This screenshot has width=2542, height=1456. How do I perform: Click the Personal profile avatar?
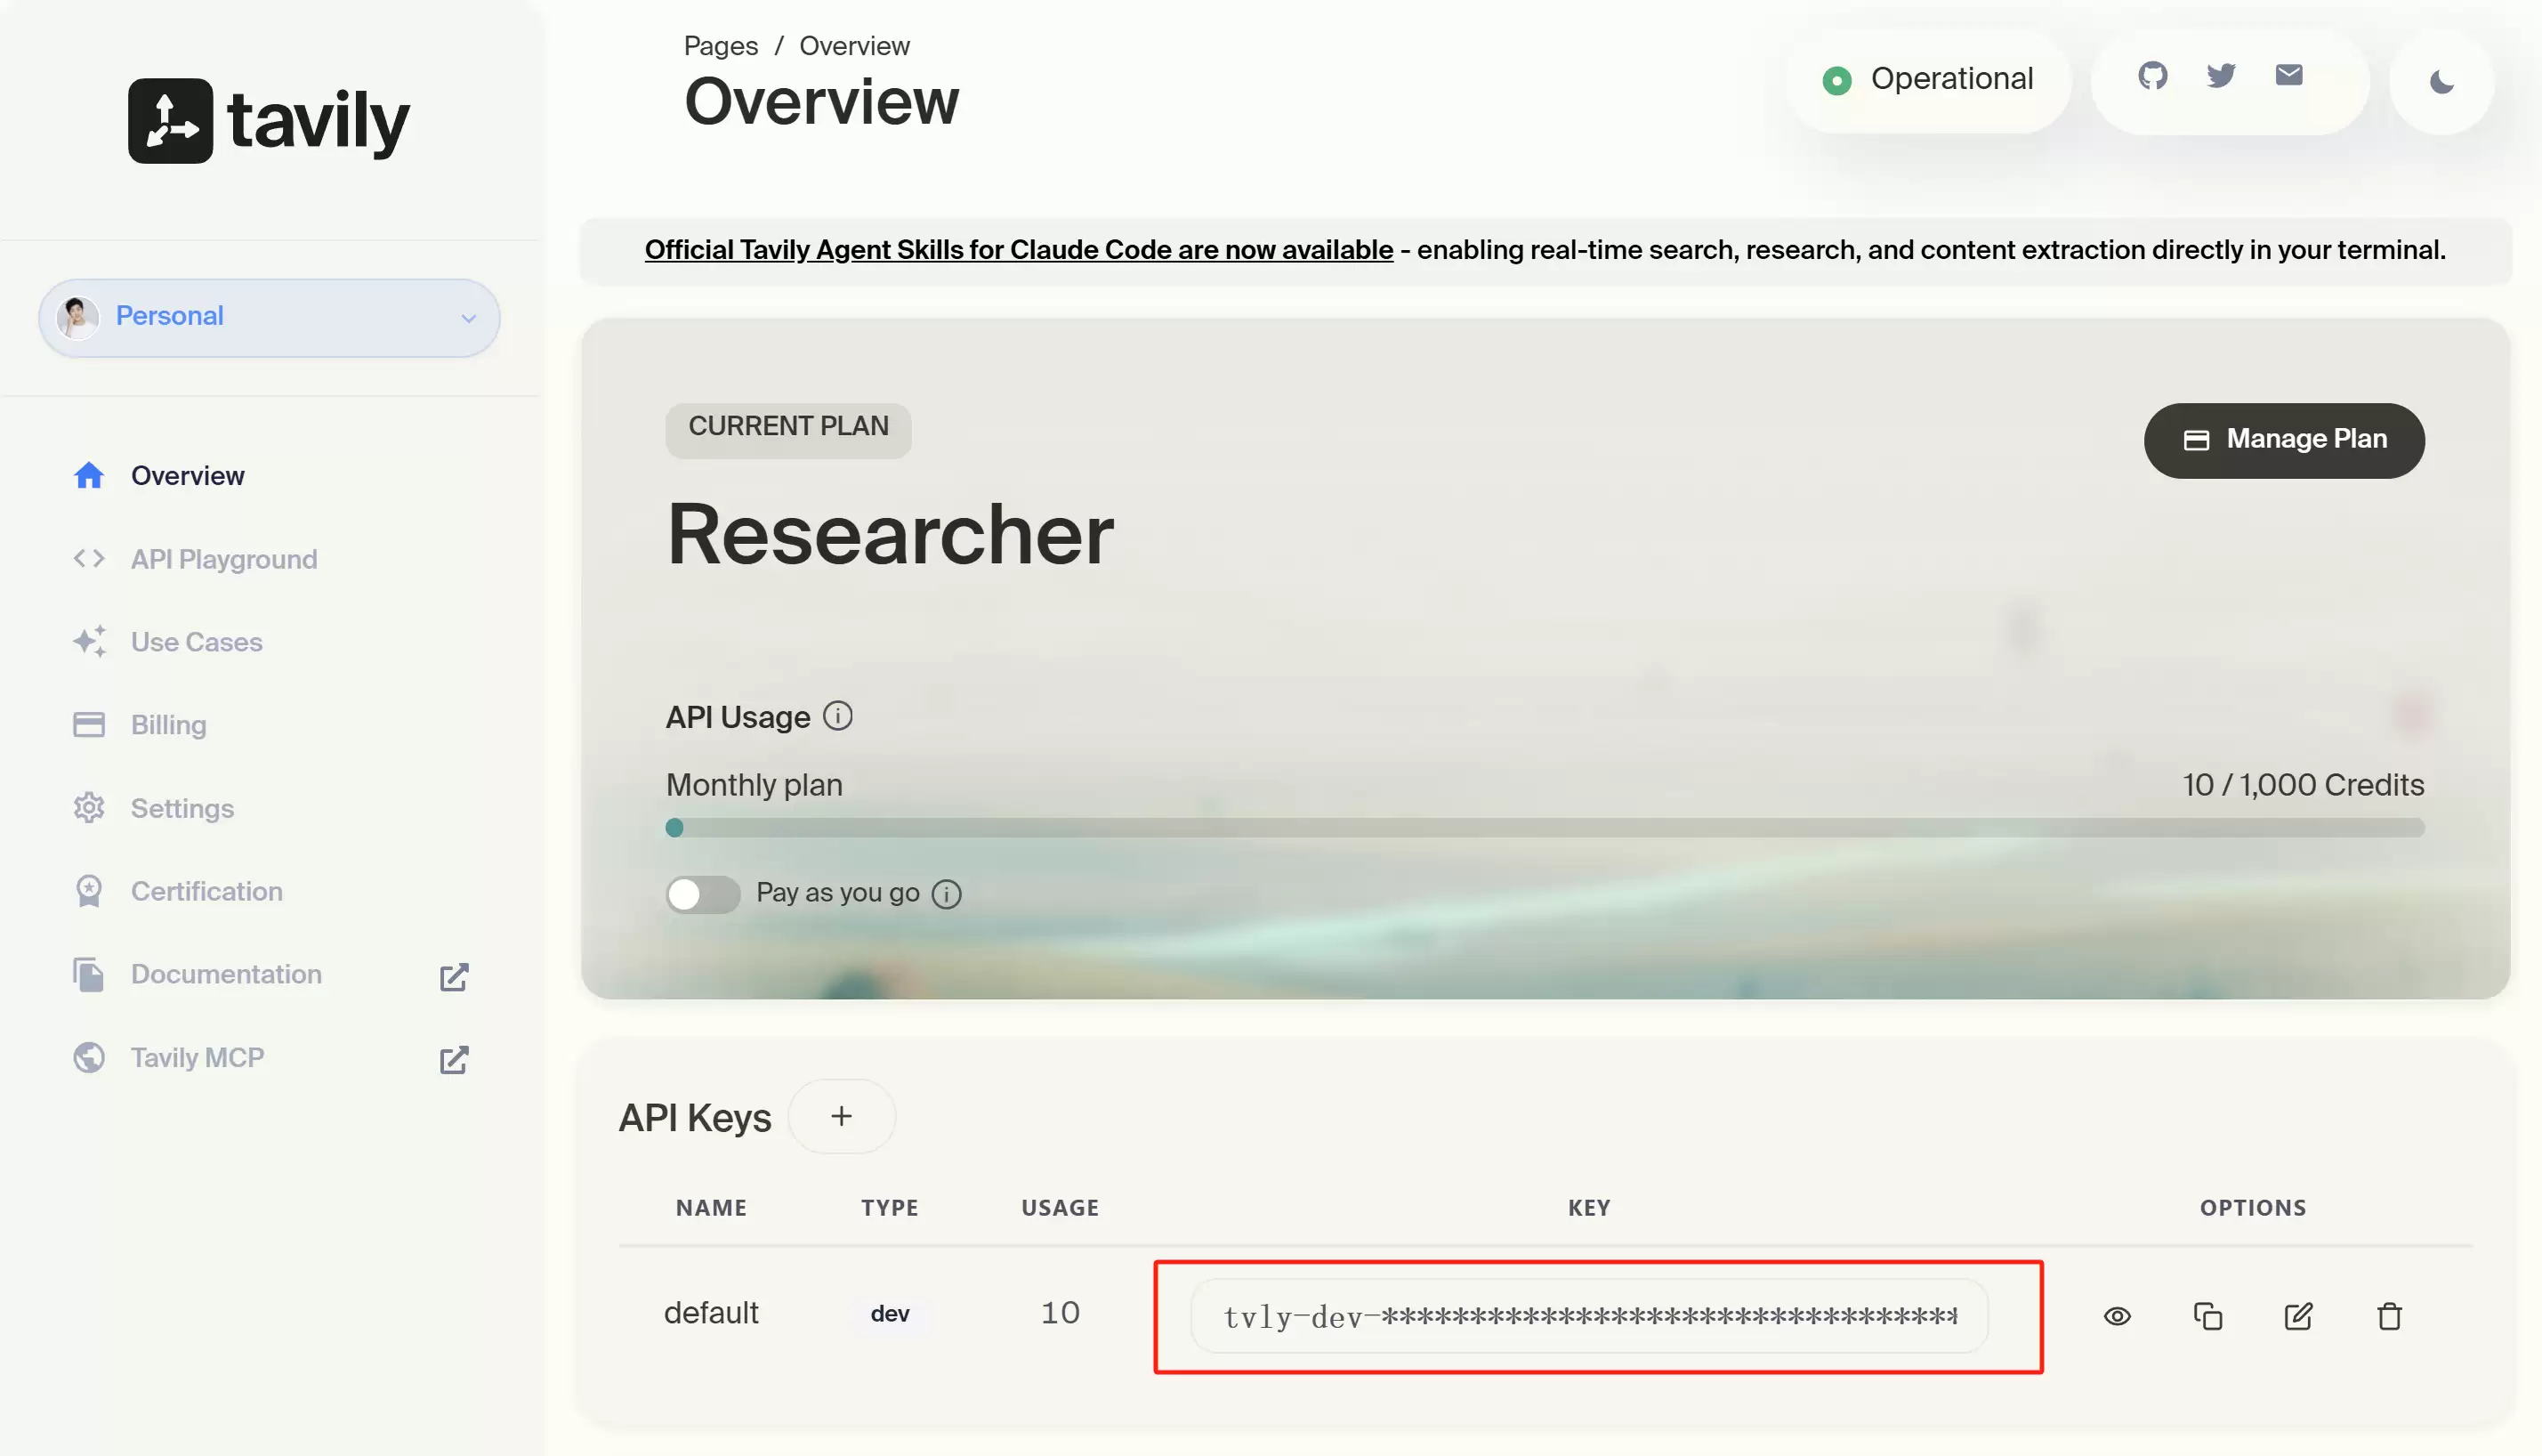(x=77, y=317)
